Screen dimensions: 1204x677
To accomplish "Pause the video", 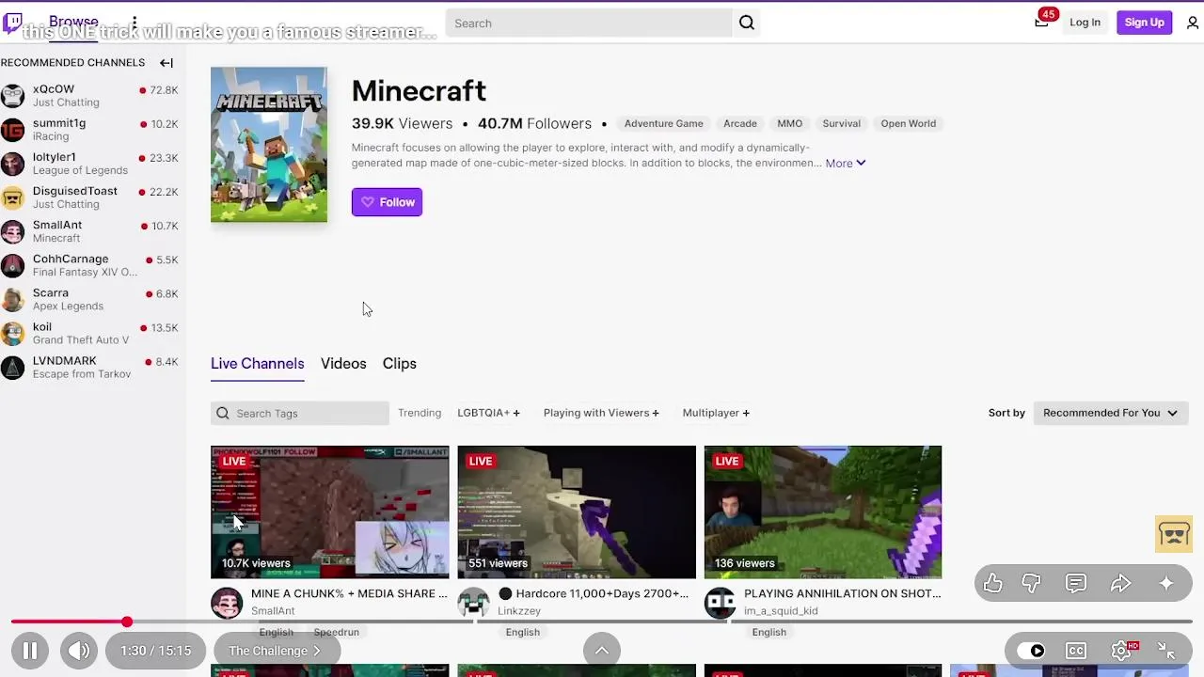I will pyautogui.click(x=30, y=651).
